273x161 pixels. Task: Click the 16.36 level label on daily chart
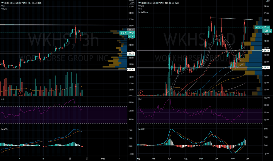266,67
